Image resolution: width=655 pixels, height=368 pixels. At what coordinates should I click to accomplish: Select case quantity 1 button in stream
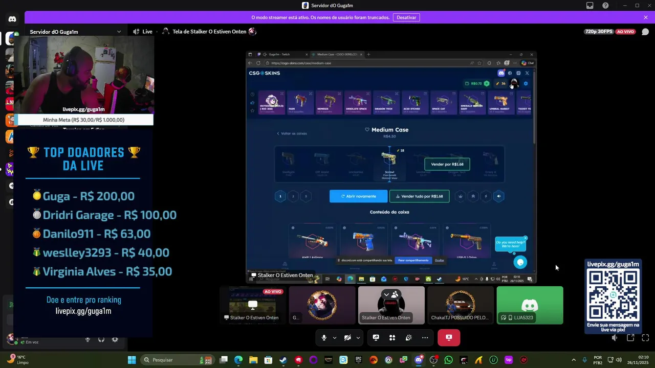pyautogui.click(x=280, y=196)
